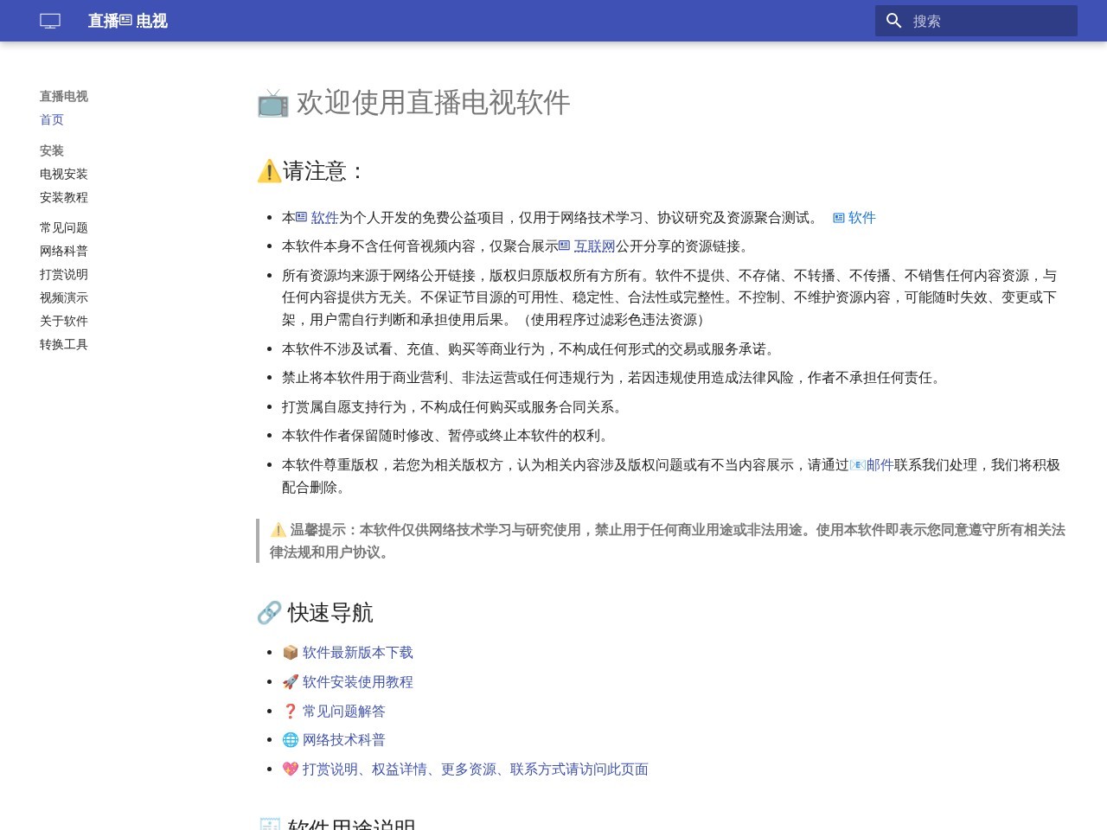Open 常见问题解答 link
Viewport: 1107px width, 830px height.
334,712
